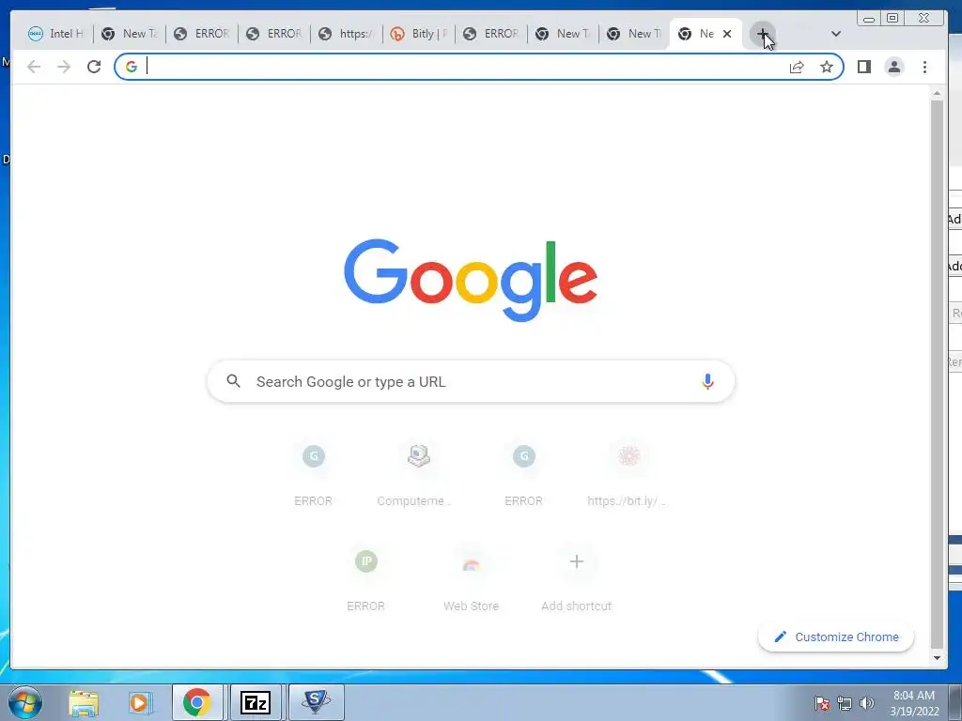This screenshot has width=962, height=721.
Task: Launch Windows Media Player from taskbar
Action: tap(140, 702)
